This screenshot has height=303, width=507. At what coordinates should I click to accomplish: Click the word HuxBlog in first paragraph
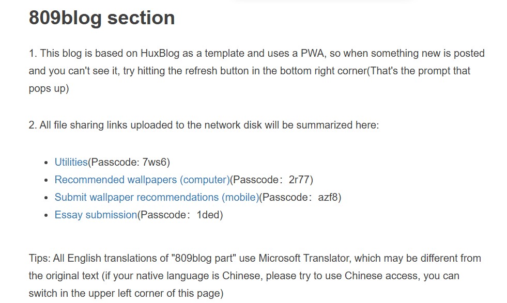pyautogui.click(x=160, y=53)
